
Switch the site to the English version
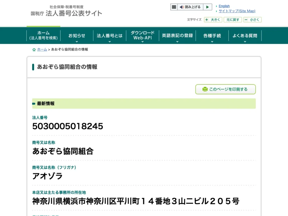click(x=224, y=6)
